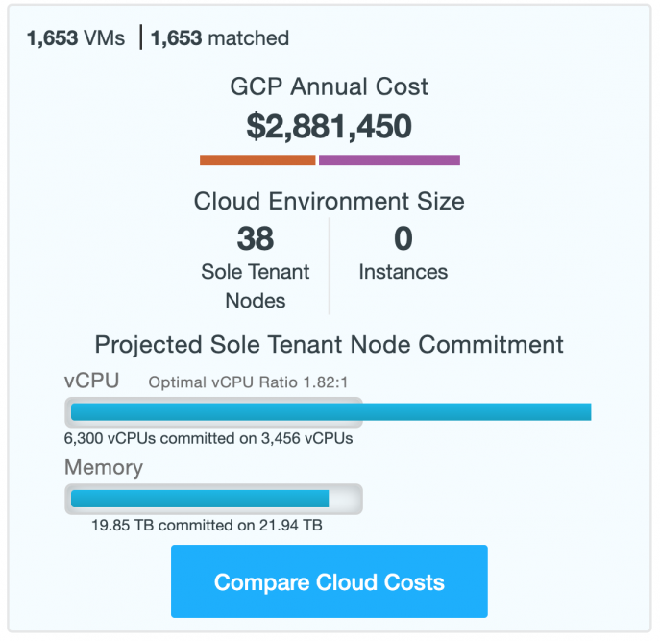Click the Cloud Environment Size heading
This screenshot has height=641, width=660.
point(329,201)
